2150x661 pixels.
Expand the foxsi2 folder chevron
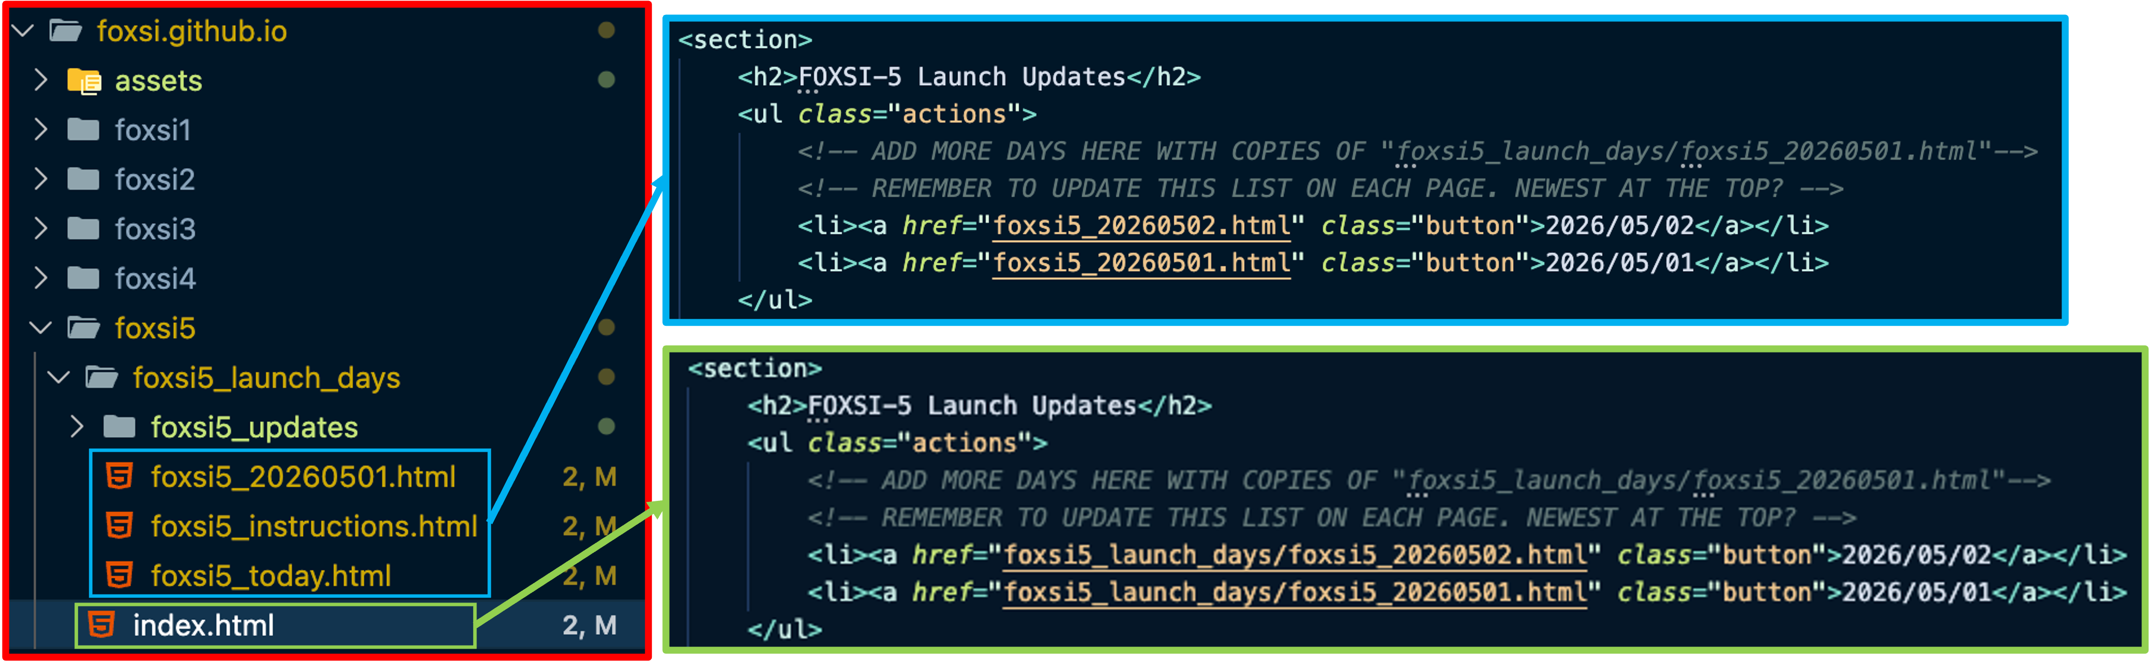pos(40,179)
